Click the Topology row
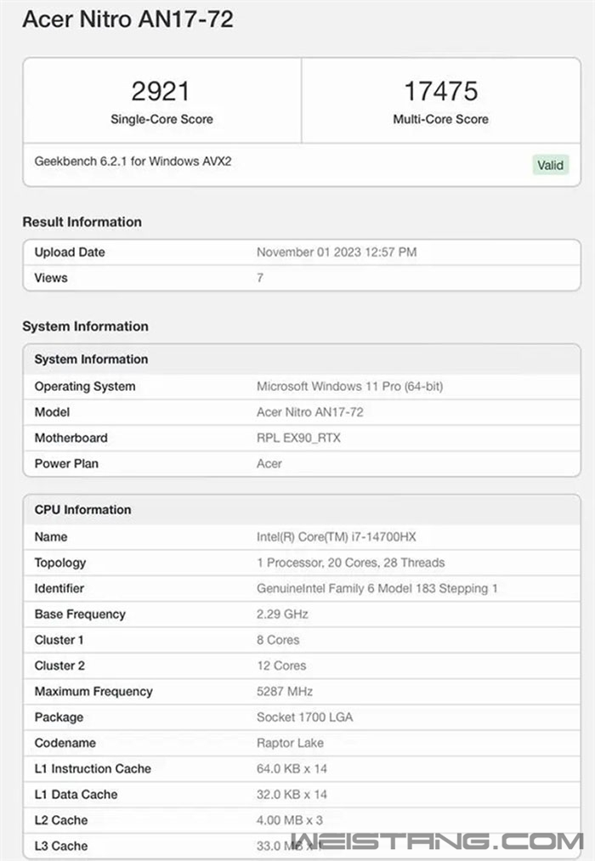 point(302,563)
